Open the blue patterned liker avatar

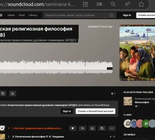134,124
